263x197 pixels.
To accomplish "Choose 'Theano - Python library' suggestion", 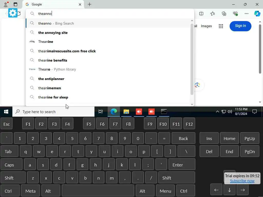I will point(108,69).
